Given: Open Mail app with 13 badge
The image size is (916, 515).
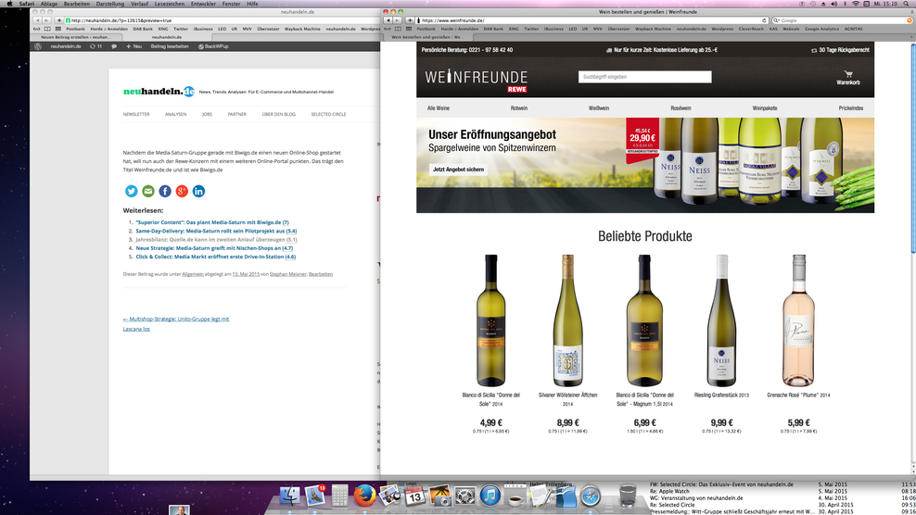Looking at the screenshot, I should tap(315, 496).
